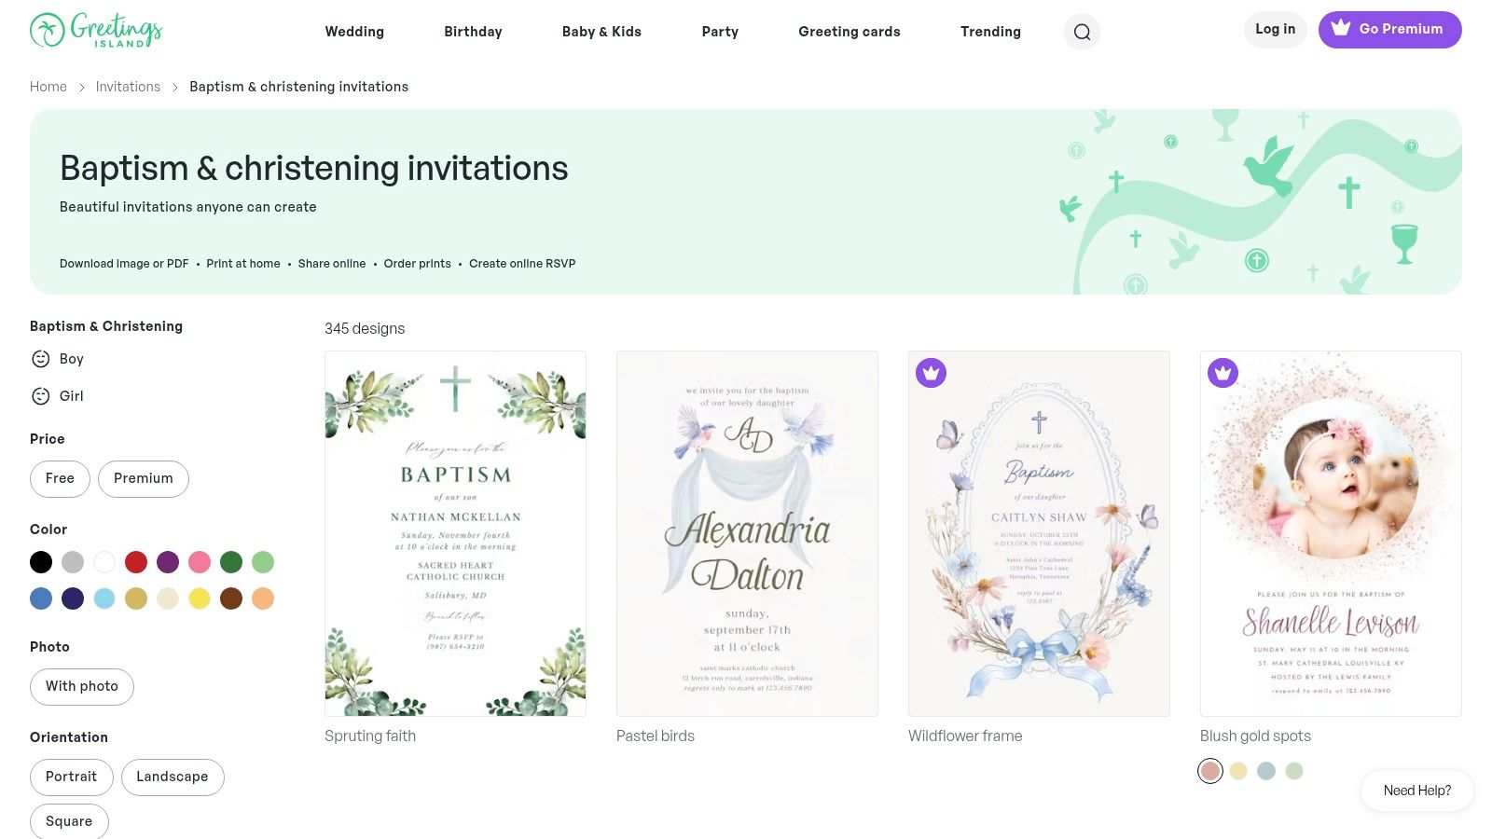The width and height of the screenshot is (1492, 839).
Task: Open the search magnifier icon
Action: point(1082,32)
